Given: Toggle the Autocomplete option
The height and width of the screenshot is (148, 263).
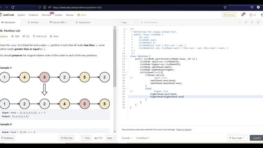Looking at the screenshot, I should coord(149,22).
